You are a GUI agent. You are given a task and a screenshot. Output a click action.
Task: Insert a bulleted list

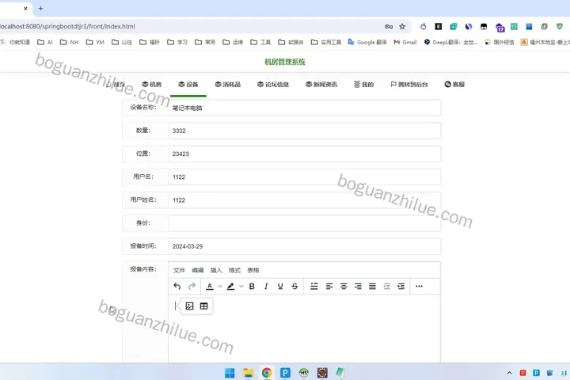(314, 287)
